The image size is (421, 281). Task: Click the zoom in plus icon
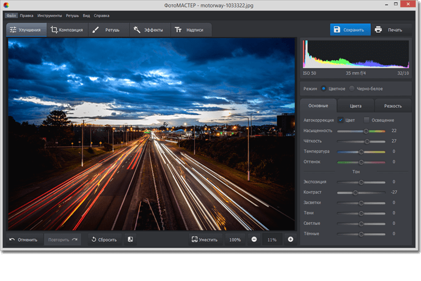pyautogui.click(x=290, y=239)
